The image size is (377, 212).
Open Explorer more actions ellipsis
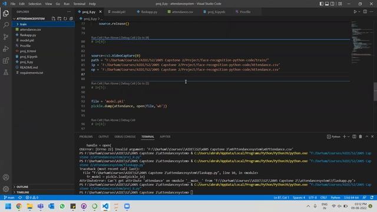click(69, 12)
